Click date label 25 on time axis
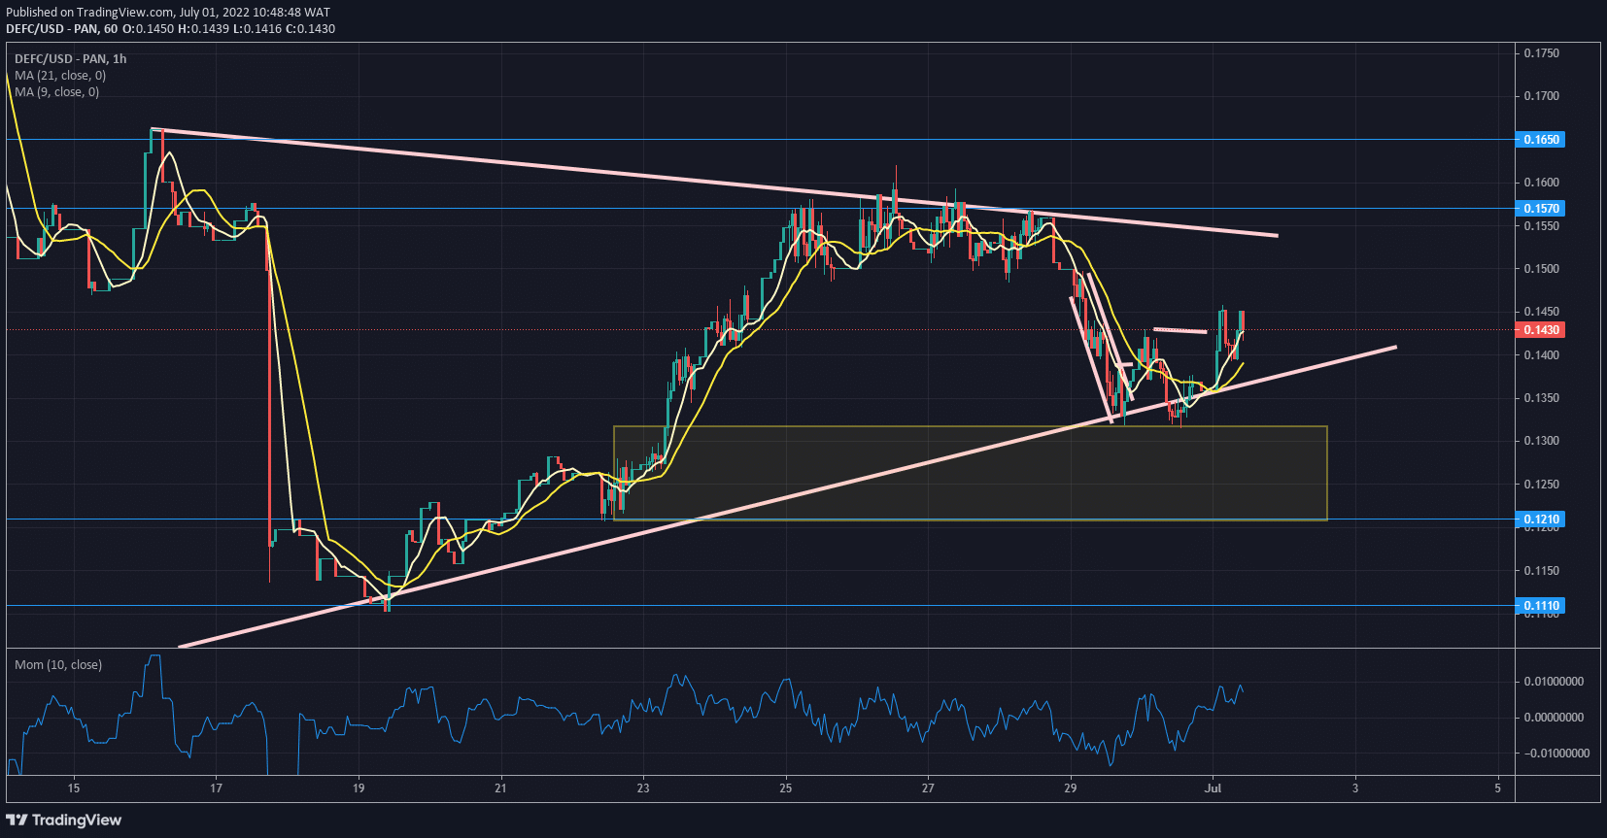This screenshot has width=1607, height=838. 785,788
